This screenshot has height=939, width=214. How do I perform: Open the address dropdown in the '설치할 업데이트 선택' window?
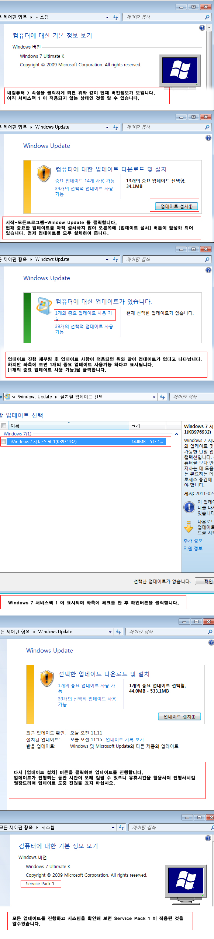[154, 397]
